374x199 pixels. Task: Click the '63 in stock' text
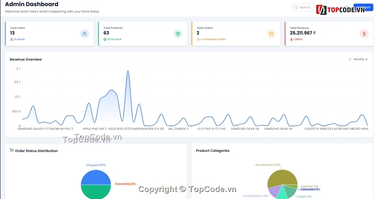point(114,39)
